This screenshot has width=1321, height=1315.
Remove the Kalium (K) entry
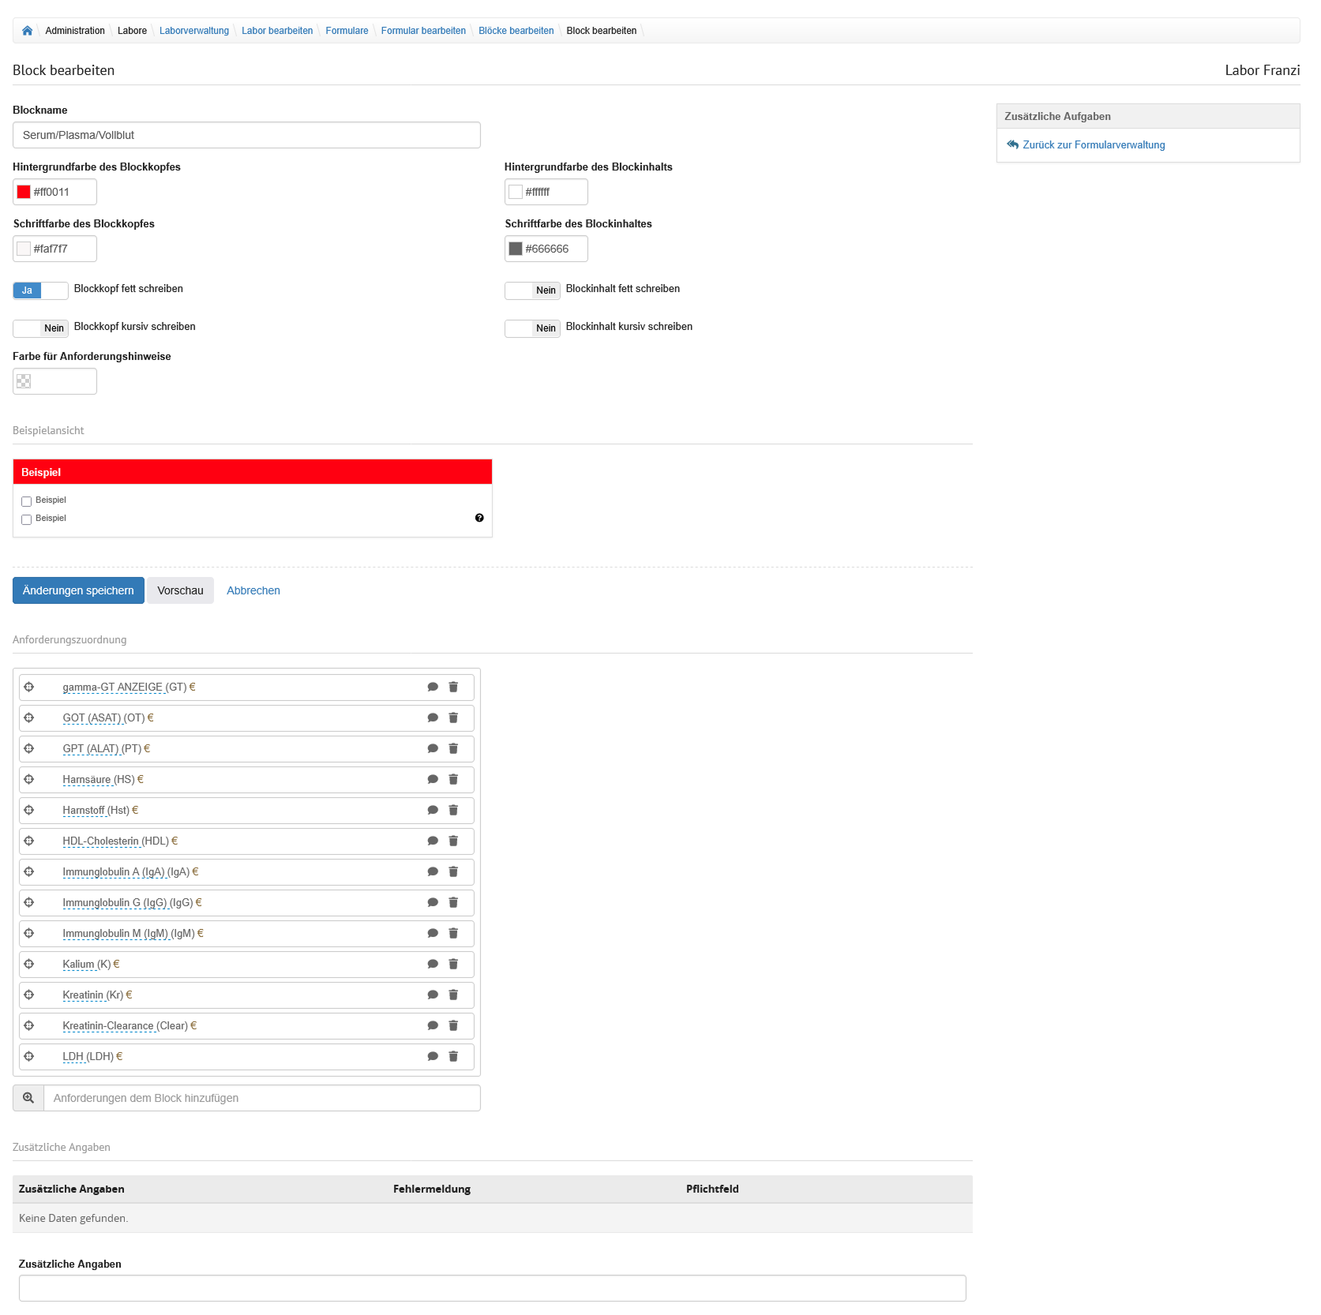[453, 965]
